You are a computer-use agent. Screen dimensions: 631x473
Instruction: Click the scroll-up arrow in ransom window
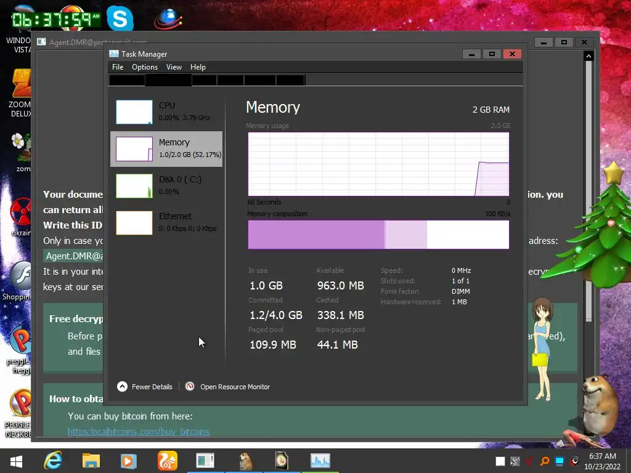(588, 56)
